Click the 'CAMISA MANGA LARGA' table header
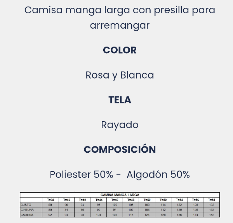Screen dimensions: 233x223 [x=120, y=195]
